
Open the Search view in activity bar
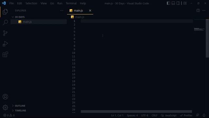(5, 22)
